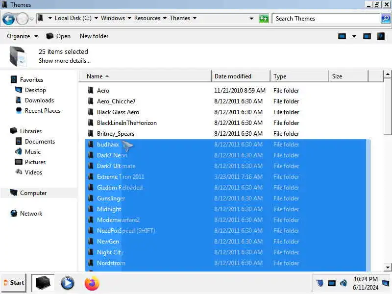Click Themes breadcrumb in address bar
Viewport: 392px width, 294px height.
click(180, 18)
